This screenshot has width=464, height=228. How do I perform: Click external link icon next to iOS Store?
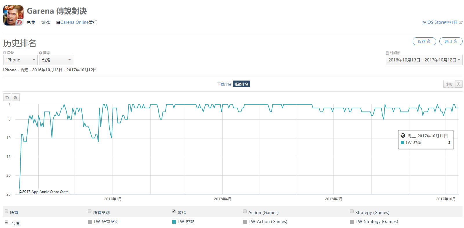point(461,22)
